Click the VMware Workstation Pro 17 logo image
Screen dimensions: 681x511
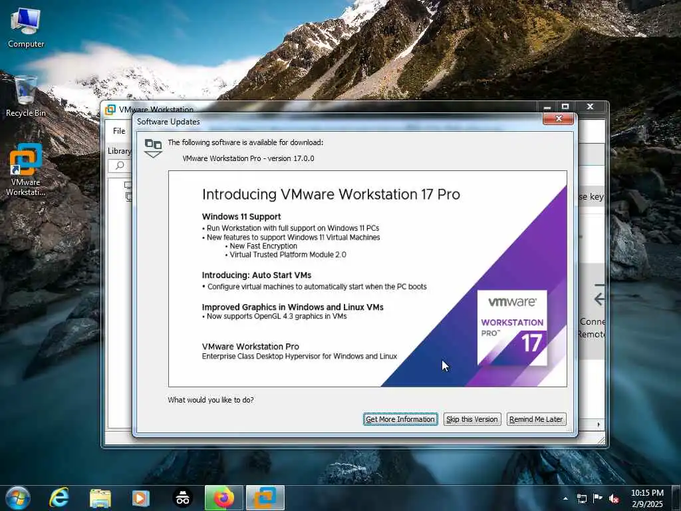(x=512, y=327)
